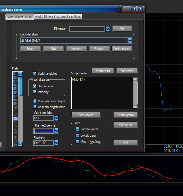This screenshot has height=196, width=183.
Task: Click the help question mark icon in title bar
Action: [x=134, y=9]
